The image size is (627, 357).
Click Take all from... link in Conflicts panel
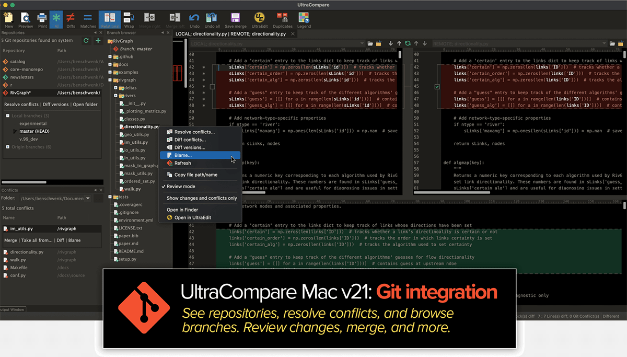[x=37, y=240]
